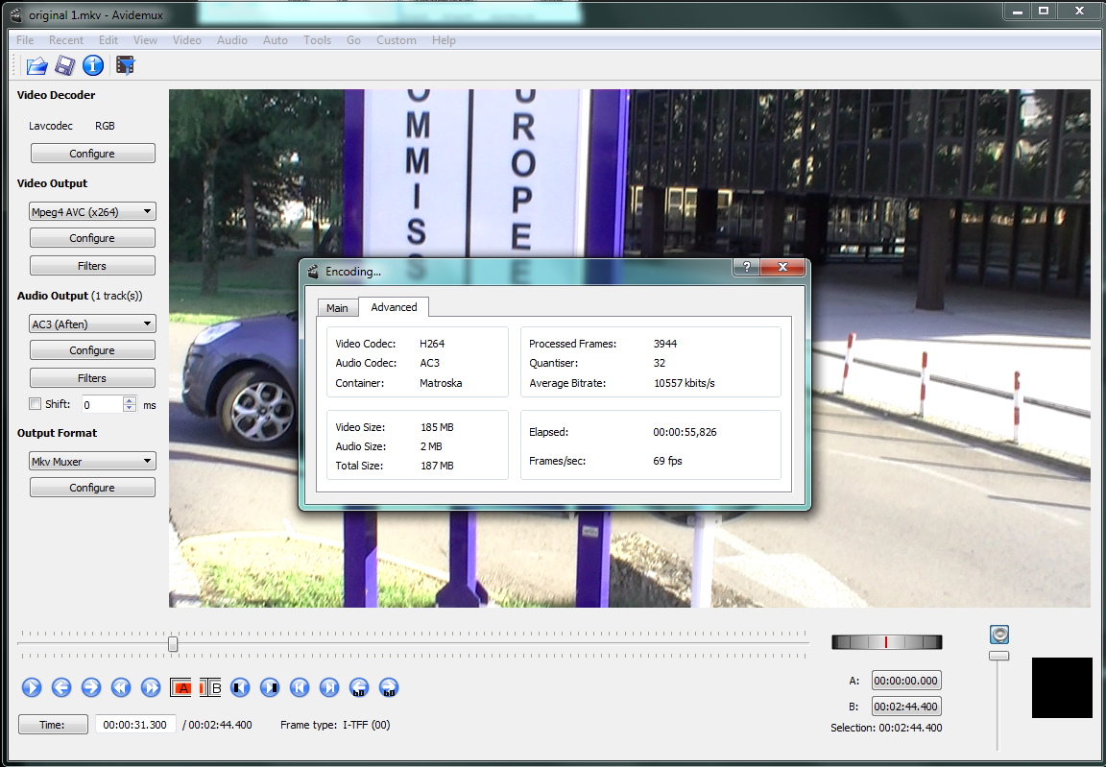Increase the Shift value with up arrow
1106x767 pixels.
129,399
